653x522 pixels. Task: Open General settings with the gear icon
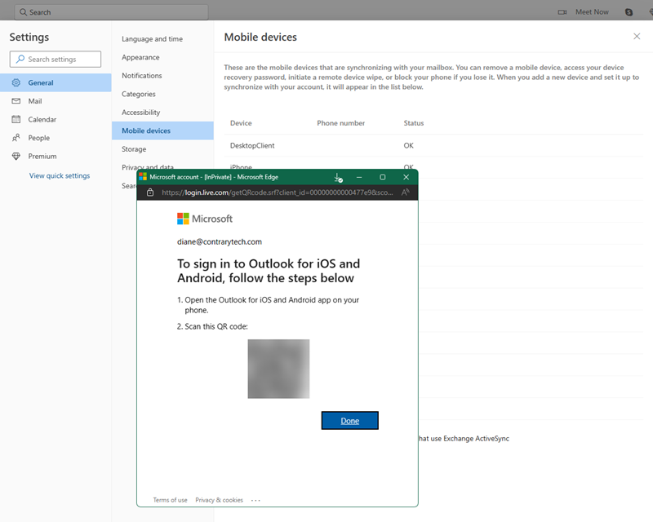pyautogui.click(x=16, y=82)
